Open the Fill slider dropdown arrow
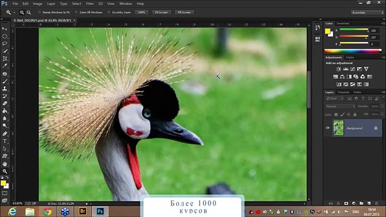Image resolution: width=386 pixels, height=217 pixels. (x=382, y=115)
